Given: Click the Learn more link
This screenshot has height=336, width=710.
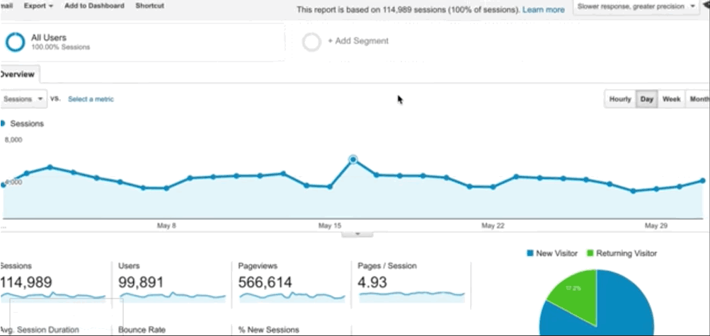Looking at the screenshot, I should coord(544,10).
